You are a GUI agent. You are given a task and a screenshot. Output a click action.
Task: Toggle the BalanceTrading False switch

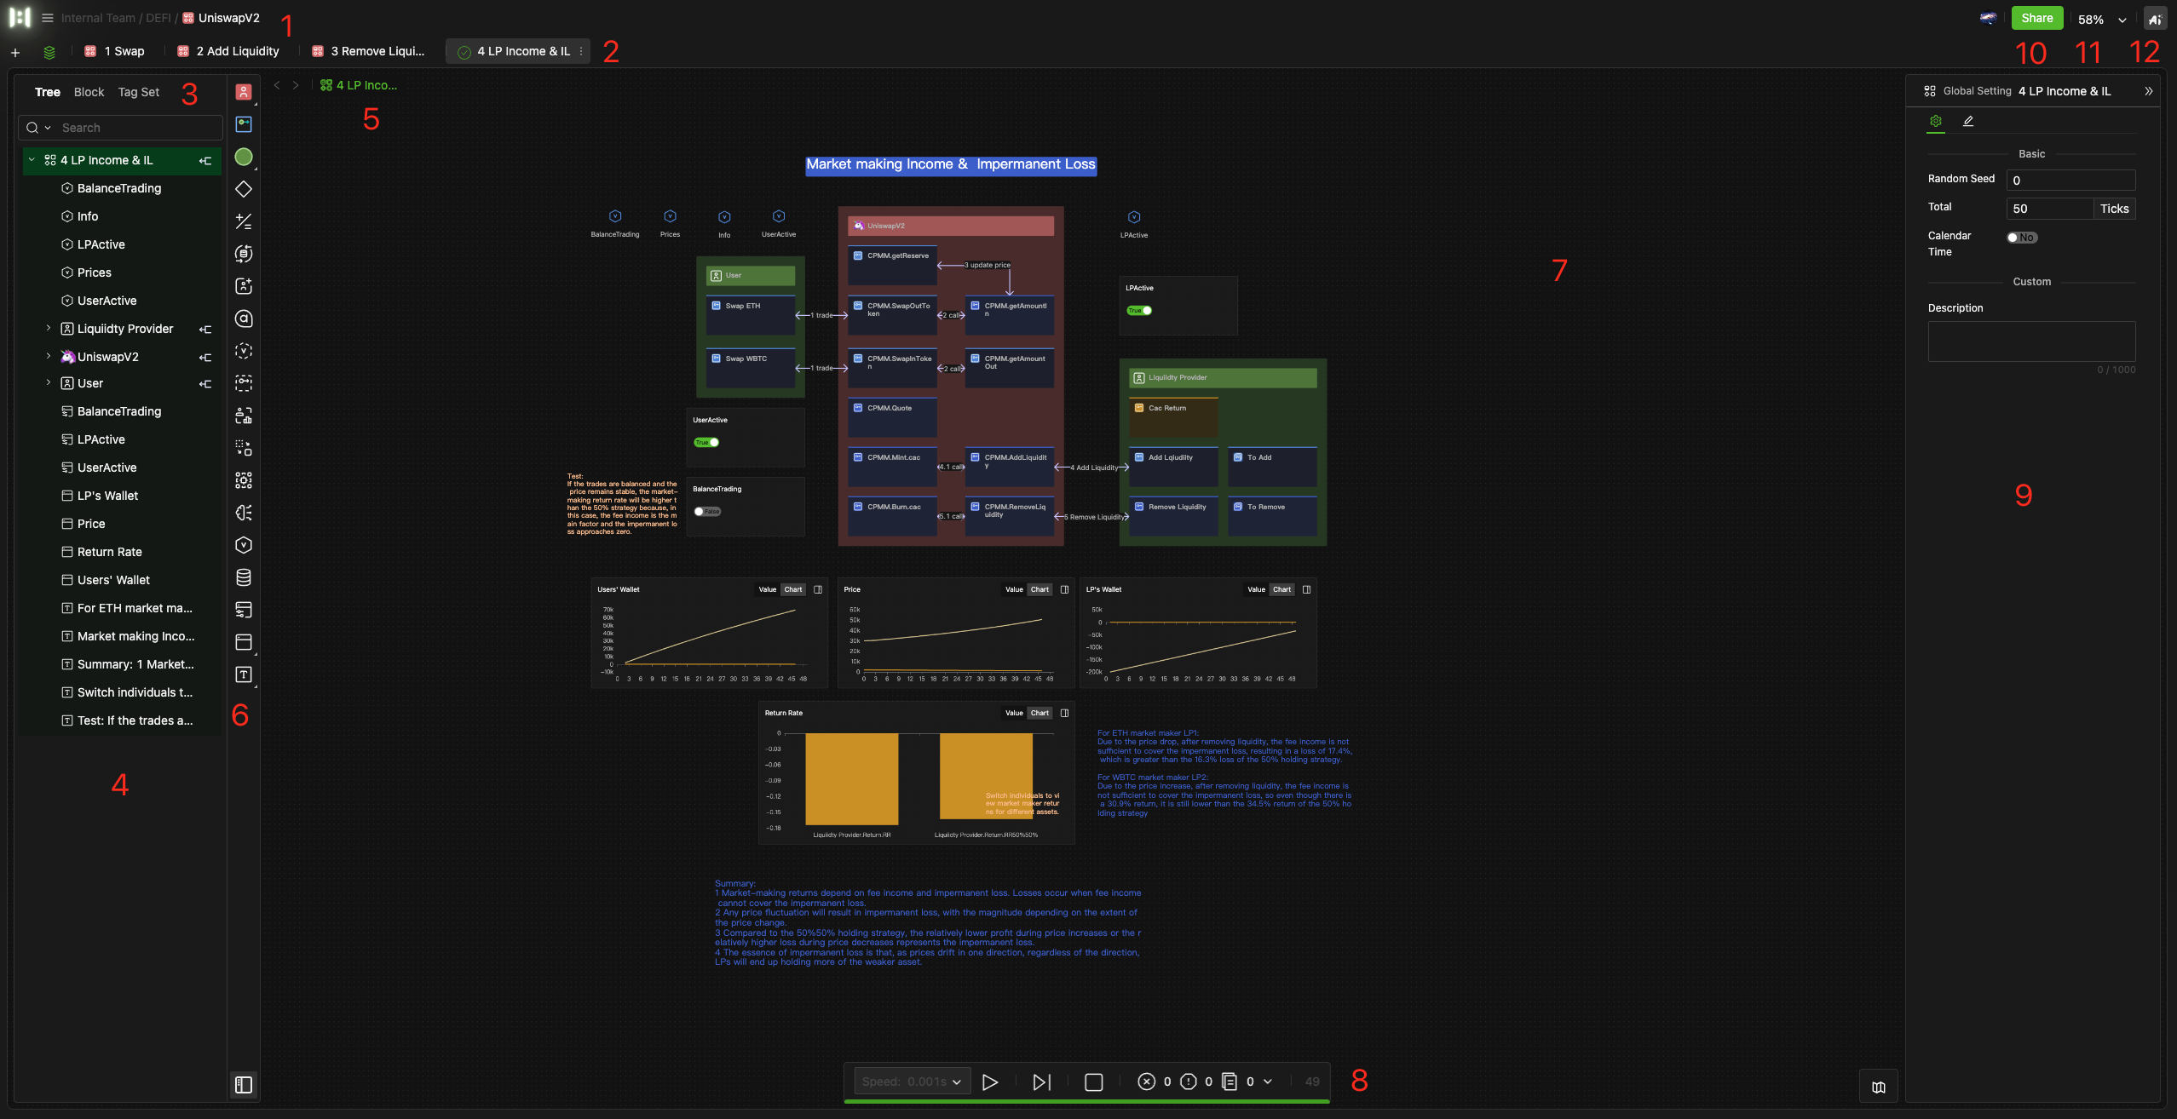click(707, 512)
